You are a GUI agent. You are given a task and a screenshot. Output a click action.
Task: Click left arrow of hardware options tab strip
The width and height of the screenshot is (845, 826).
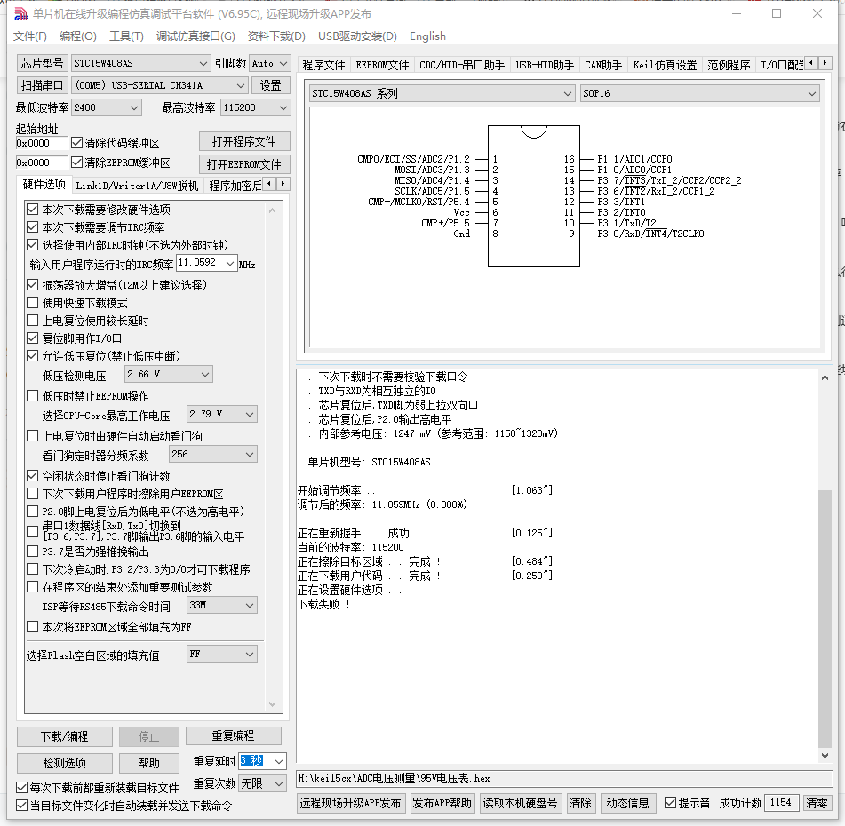(269, 184)
